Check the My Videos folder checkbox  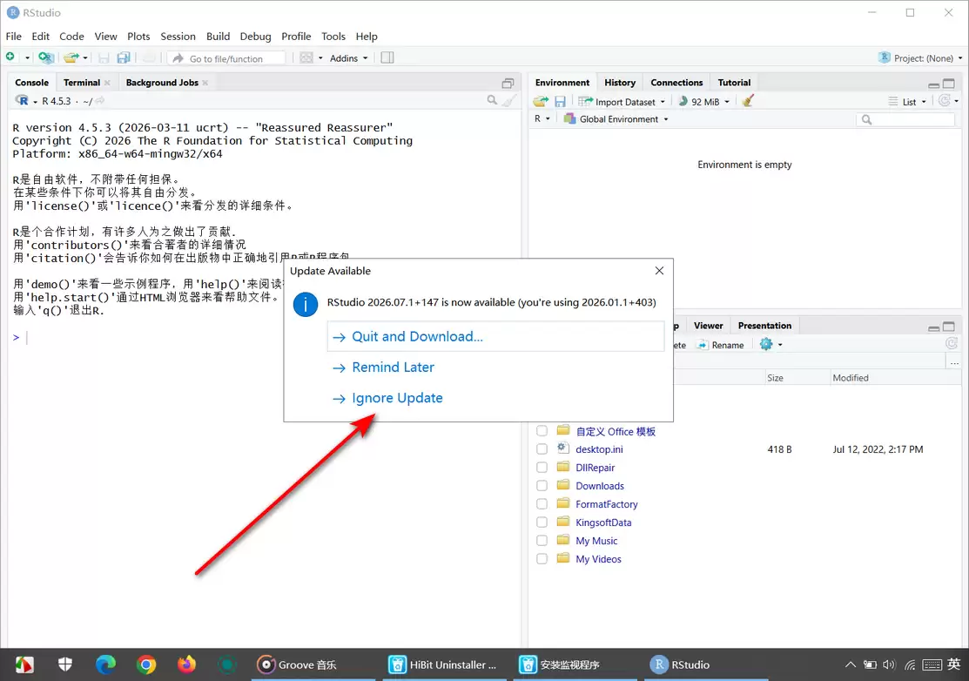click(x=542, y=558)
